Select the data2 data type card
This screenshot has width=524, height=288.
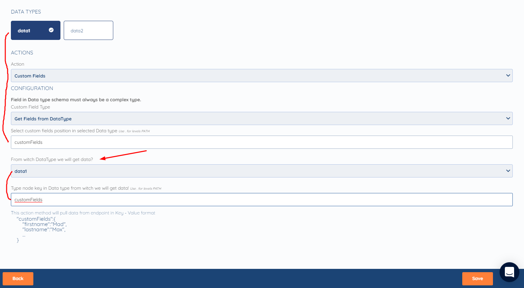coord(88,30)
